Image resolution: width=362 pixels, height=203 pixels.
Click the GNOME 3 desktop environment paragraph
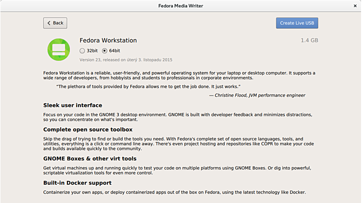click(178, 117)
